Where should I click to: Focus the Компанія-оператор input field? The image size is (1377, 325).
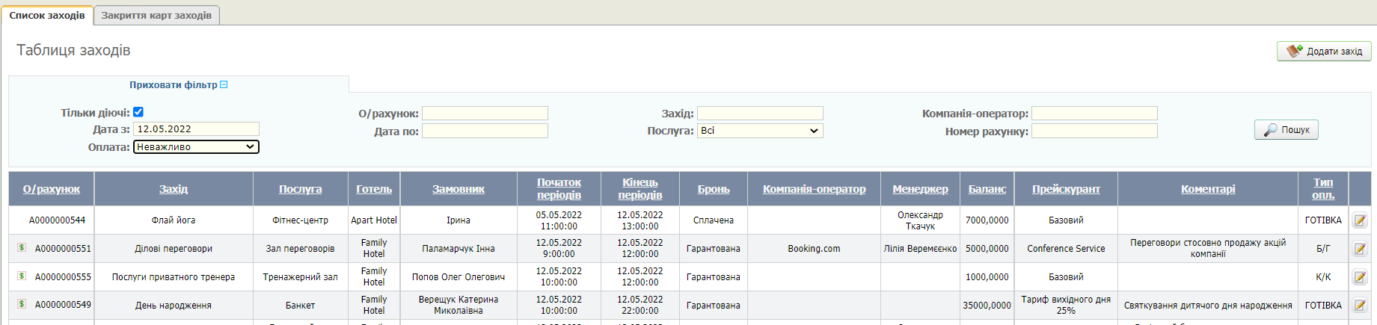pos(1094,114)
